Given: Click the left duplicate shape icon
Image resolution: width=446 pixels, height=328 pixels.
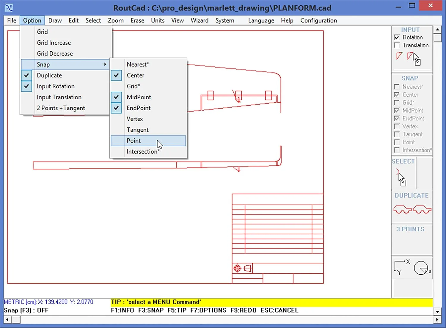Looking at the screenshot, I should click(x=402, y=209).
